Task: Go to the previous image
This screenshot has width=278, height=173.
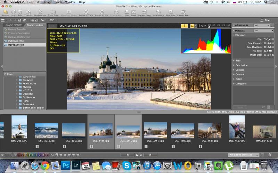Action: pyautogui.click(x=127, y=155)
